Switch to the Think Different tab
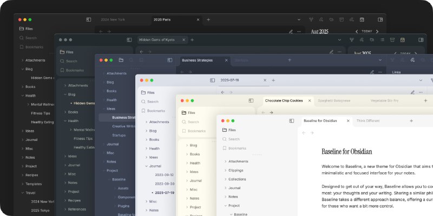433x216 pixels. (368, 120)
